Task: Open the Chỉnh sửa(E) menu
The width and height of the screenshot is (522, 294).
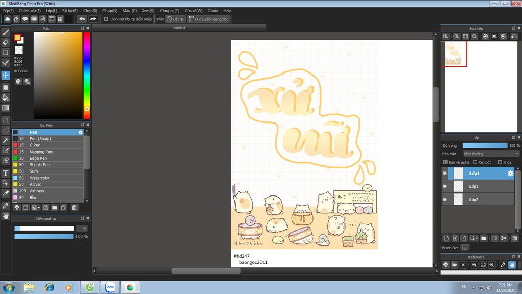Action: coord(30,11)
